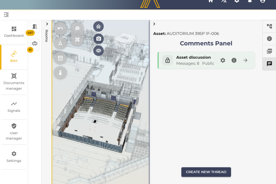Take a snapshot with the camera icon
Viewport: 276px width, 184px height.
coord(98,39)
